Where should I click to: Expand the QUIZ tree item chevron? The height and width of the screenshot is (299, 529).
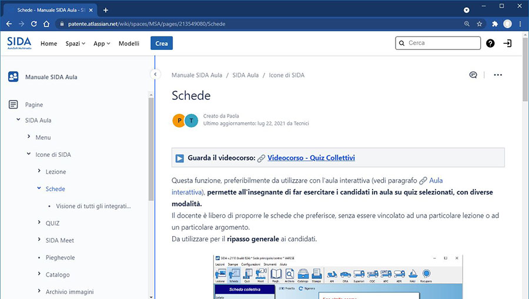[39, 223]
